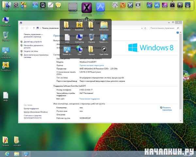Image resolution: width=196 pixels, height=157 pixels.
Task: Open the Mac OS X dock icon
Action: point(87,8)
